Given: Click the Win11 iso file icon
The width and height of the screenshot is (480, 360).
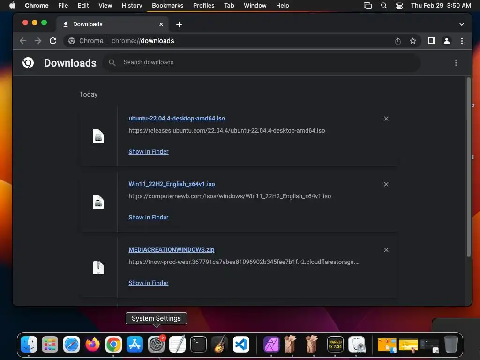Looking at the screenshot, I should (98, 202).
